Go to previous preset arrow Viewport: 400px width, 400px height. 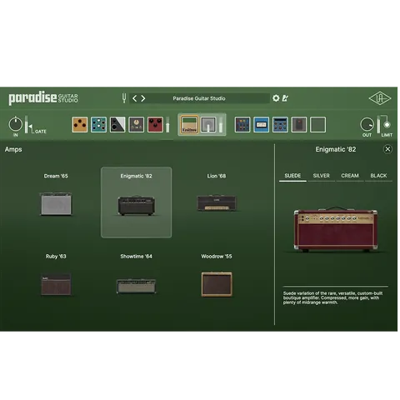(x=134, y=98)
